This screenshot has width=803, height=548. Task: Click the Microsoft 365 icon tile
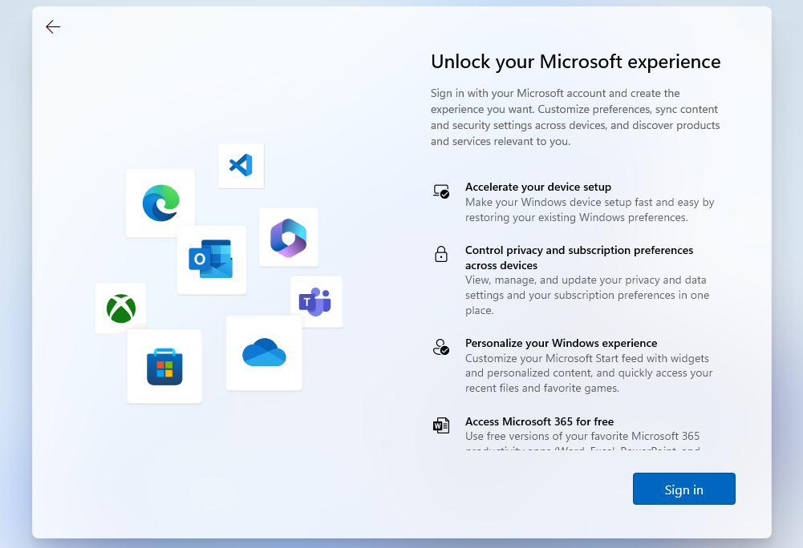pos(288,237)
